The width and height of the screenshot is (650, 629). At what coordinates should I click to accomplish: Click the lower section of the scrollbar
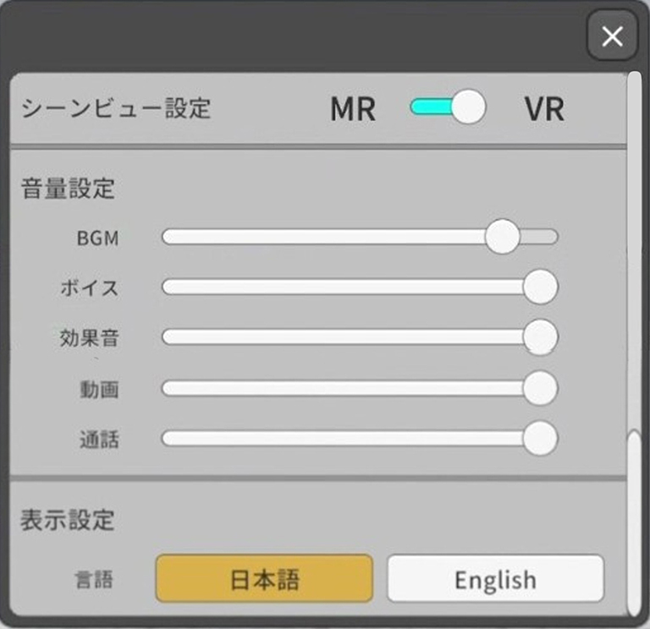pos(634,524)
